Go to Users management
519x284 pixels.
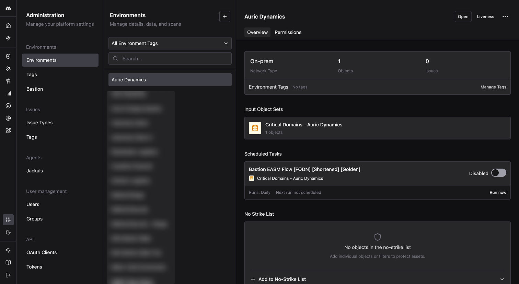tap(33, 204)
